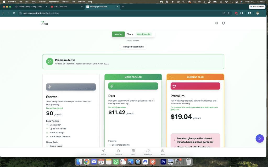Viewport: 268px width, 167px height.
Task: Open Beds from the bottom navigation
Action: 133,152
